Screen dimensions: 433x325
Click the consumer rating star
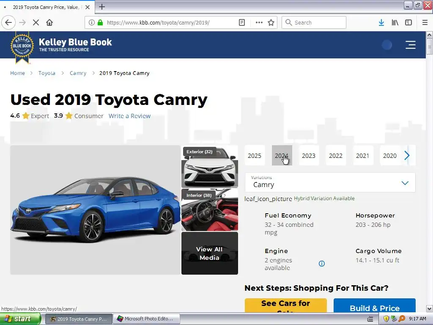pyautogui.click(x=69, y=116)
